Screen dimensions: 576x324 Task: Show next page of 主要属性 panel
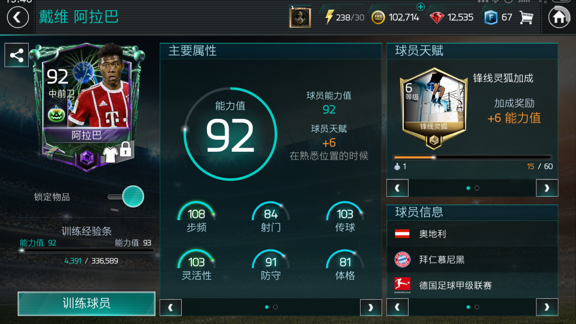click(x=371, y=307)
